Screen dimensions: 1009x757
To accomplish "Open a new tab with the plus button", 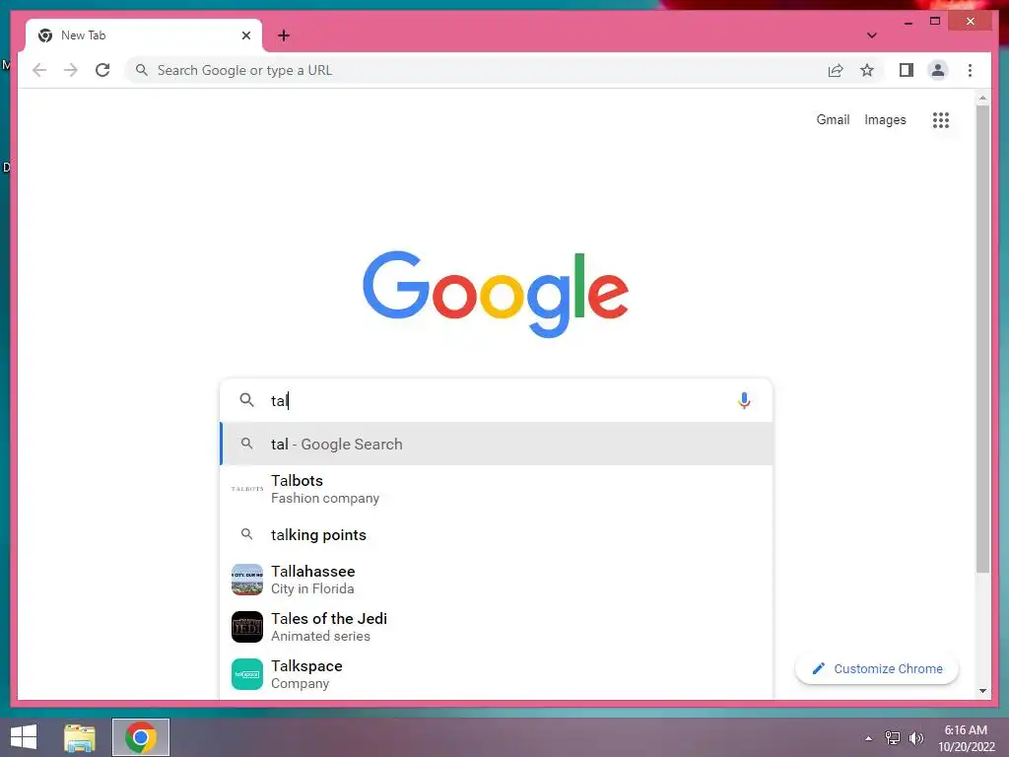I will 284,35.
